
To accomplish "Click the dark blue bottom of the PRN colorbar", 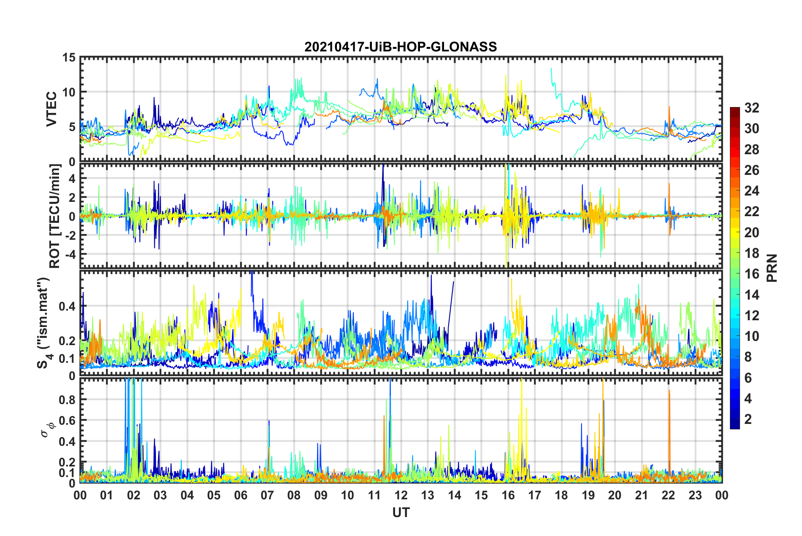I will pyautogui.click(x=735, y=425).
